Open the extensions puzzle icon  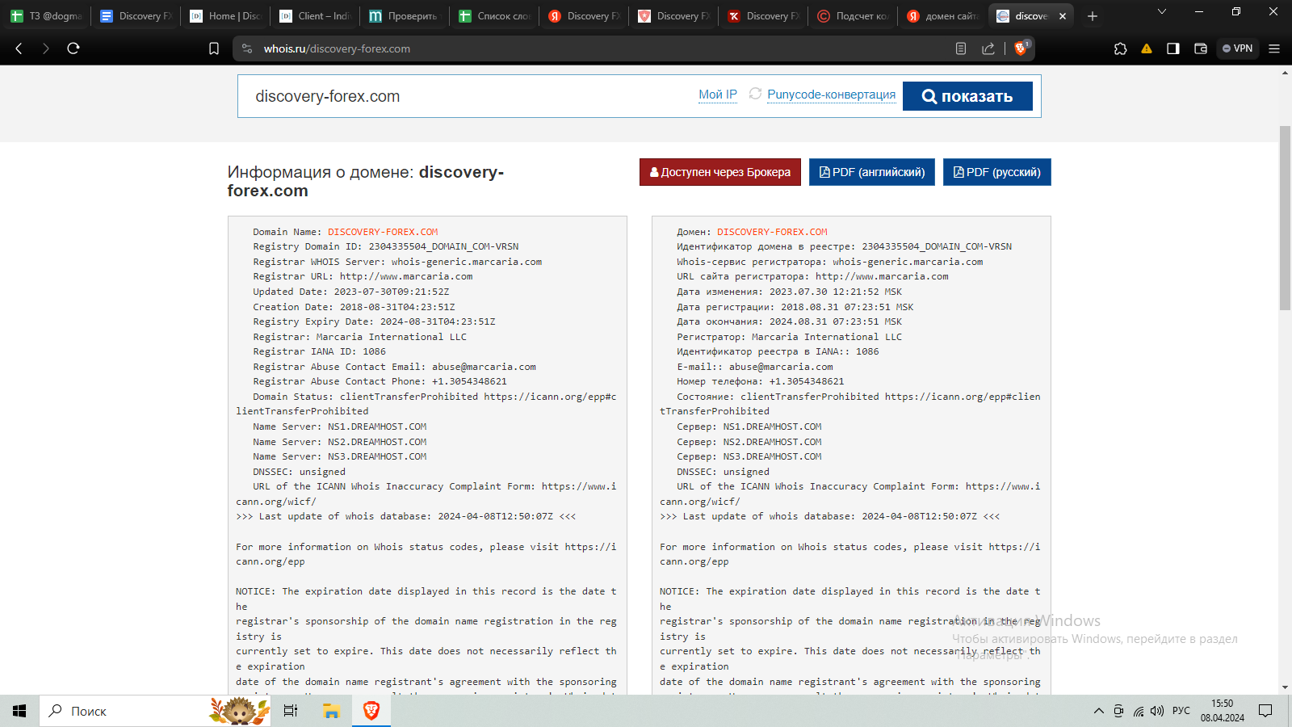(x=1121, y=48)
